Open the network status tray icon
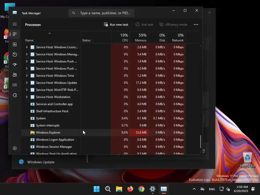Image resolution: width=260 pixels, height=195 pixels. point(221,189)
